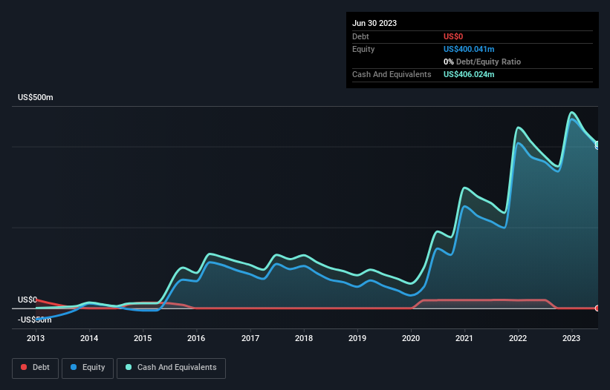The image size is (610, 390).
Task: Click the red Debt endpoint marker
Action: tap(597, 308)
